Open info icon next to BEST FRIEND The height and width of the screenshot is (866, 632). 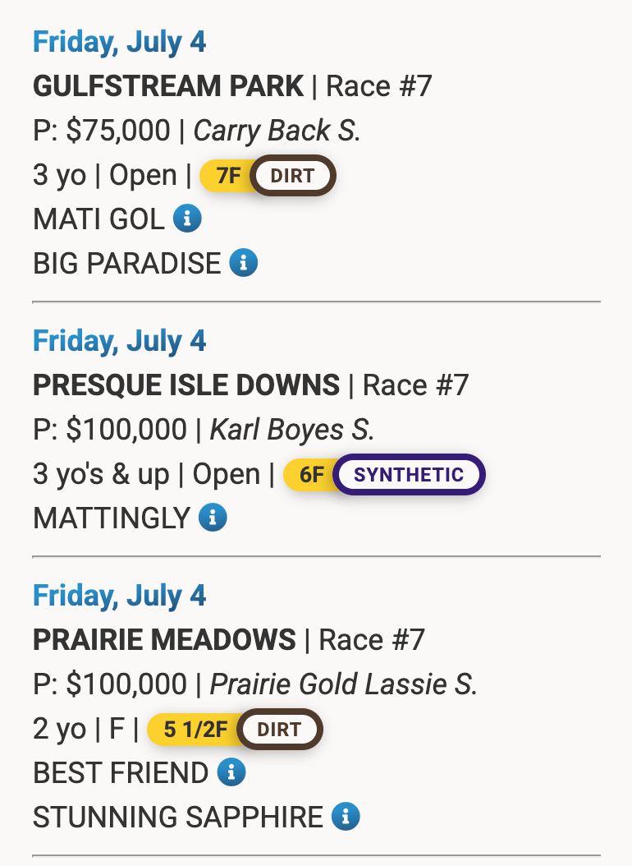click(x=231, y=772)
